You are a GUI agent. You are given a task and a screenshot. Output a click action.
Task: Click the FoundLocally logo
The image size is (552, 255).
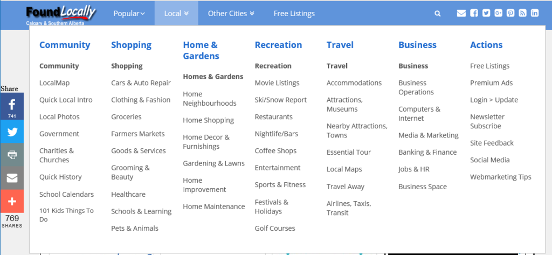(60, 15)
